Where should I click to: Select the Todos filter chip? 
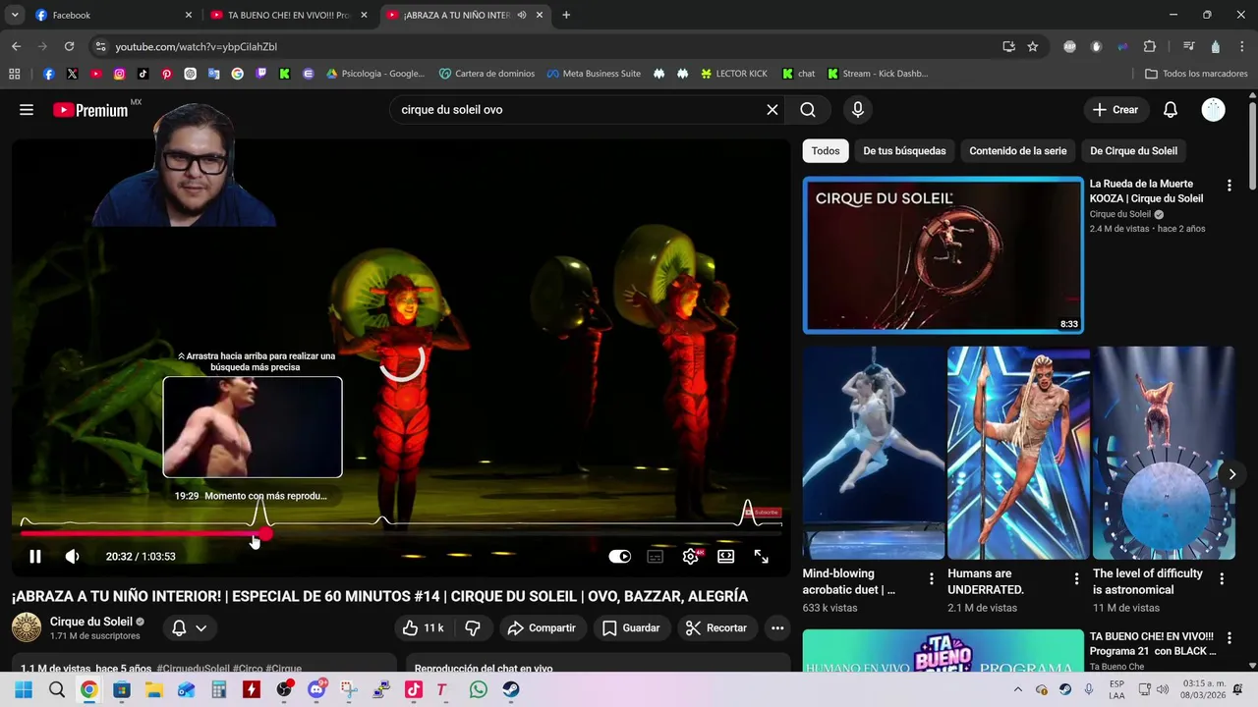[826, 151]
